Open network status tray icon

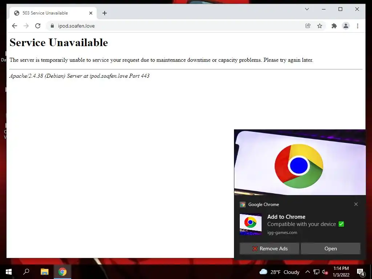[x=316, y=272]
